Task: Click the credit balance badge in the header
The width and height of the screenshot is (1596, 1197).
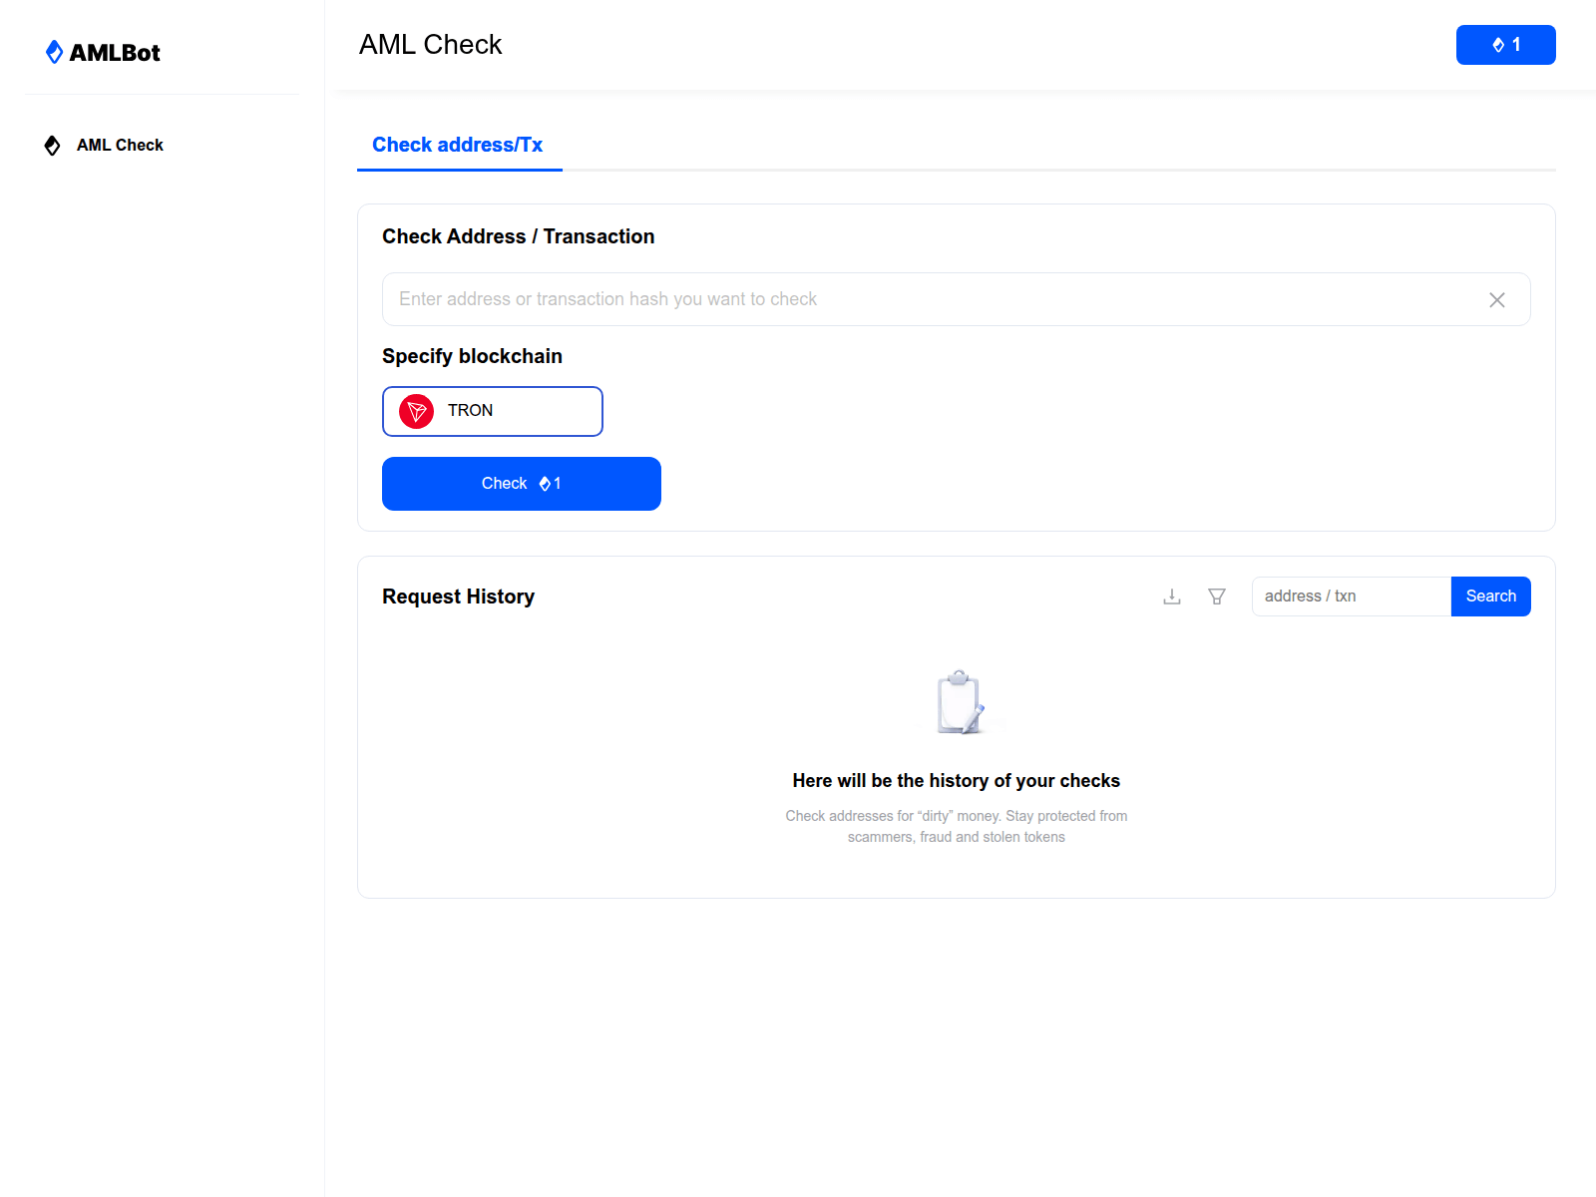Action: click(x=1505, y=45)
